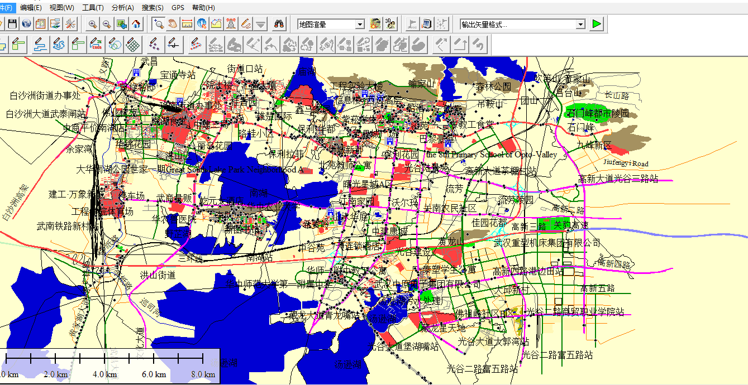The width and height of the screenshot is (748, 385).
Task: Select the Zoom In magnifier tool
Action: tap(93, 24)
